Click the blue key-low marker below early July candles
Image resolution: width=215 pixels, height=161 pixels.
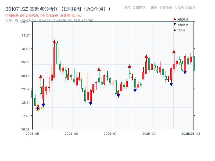[118, 96]
